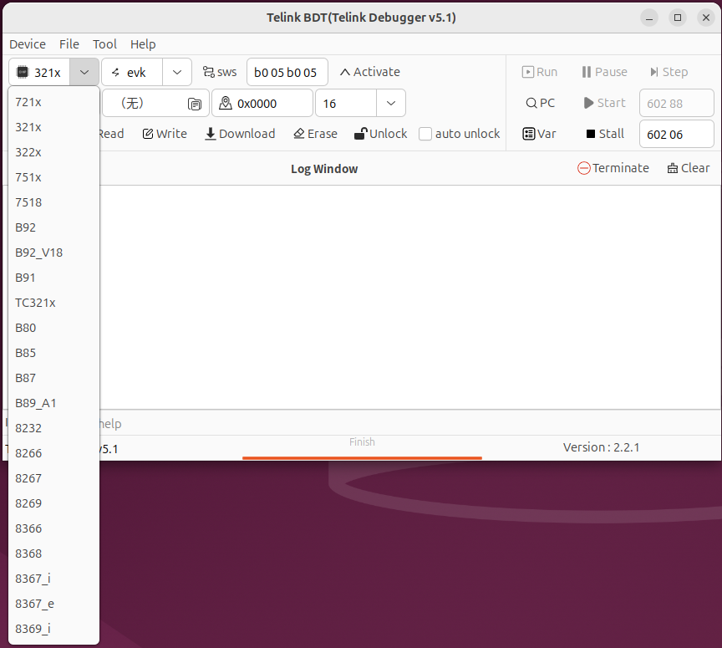The image size is (722, 648).
Task: Click the file browse icon next to (无)
Action: click(x=195, y=105)
